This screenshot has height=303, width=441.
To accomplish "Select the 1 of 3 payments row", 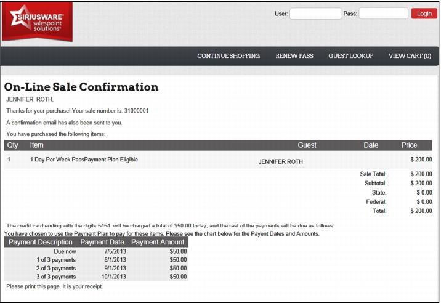I will (x=96, y=260).
